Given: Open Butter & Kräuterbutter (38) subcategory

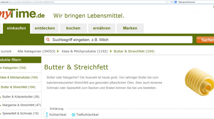Looking at the screenshot, I should coord(21,97).
